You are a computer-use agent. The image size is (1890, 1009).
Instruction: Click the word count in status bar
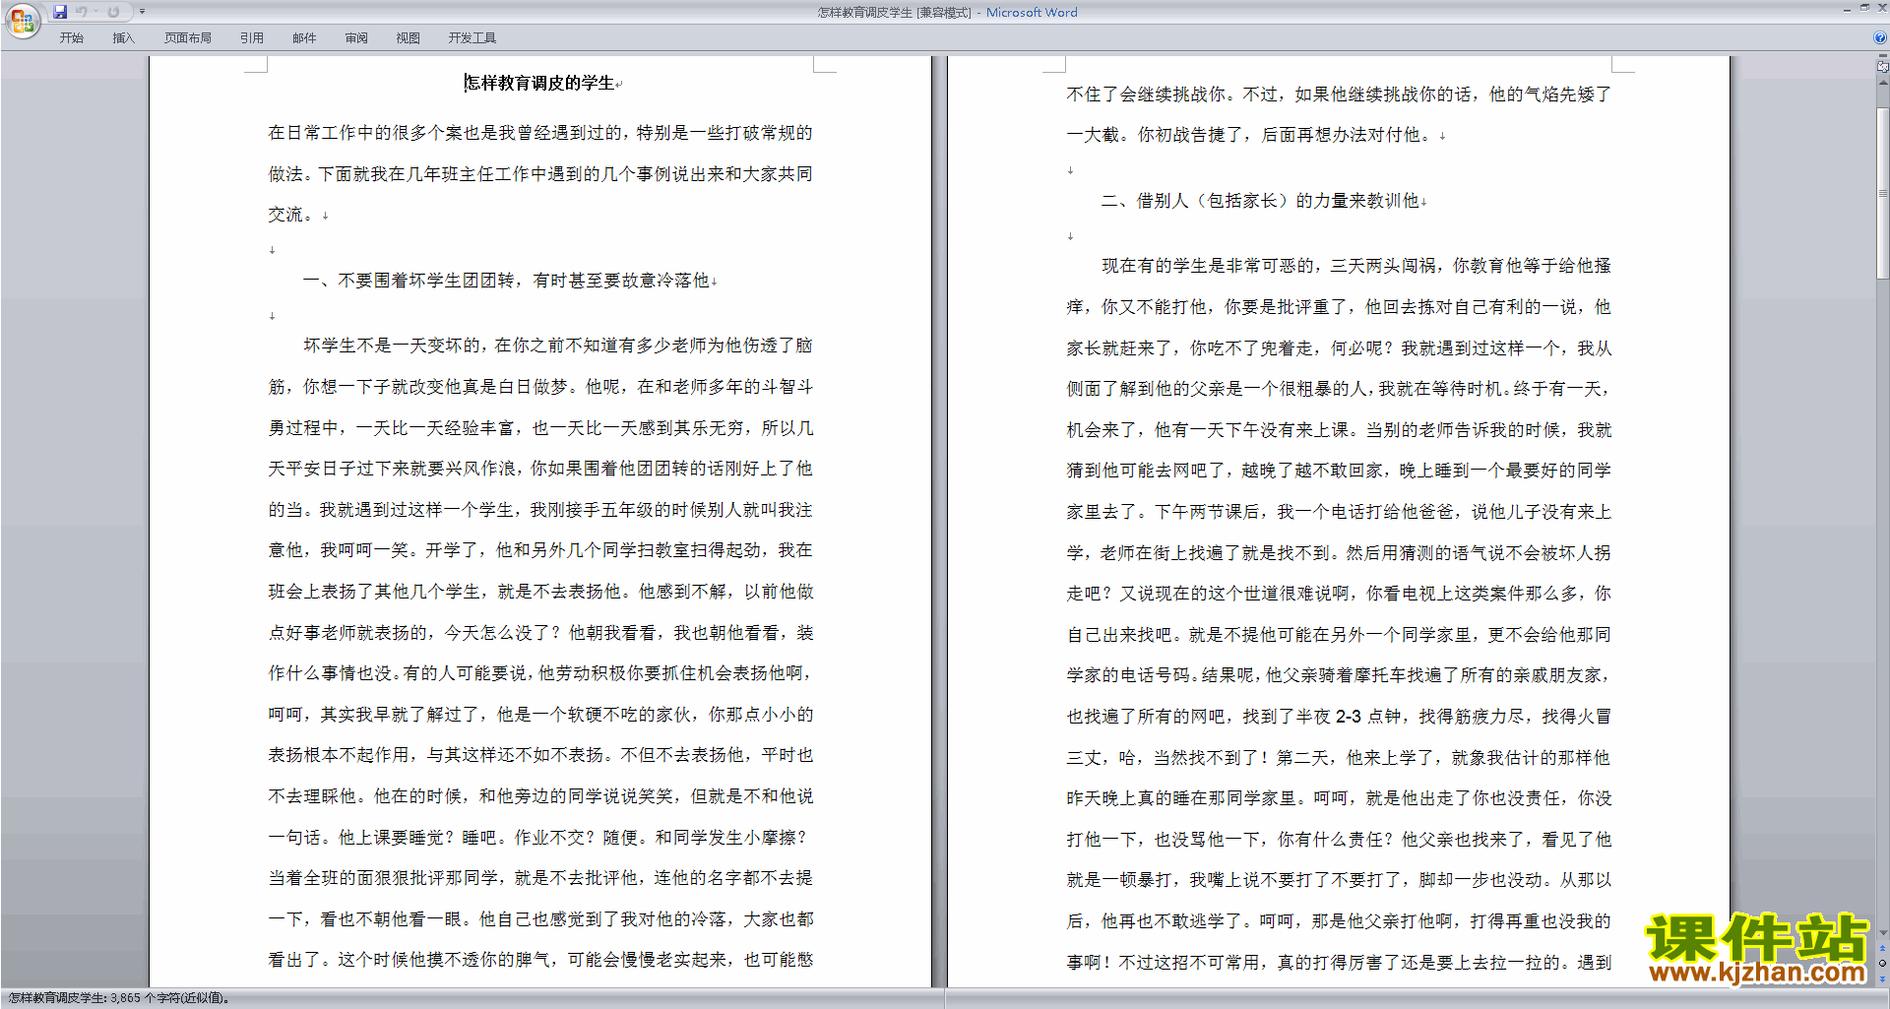tap(119, 998)
